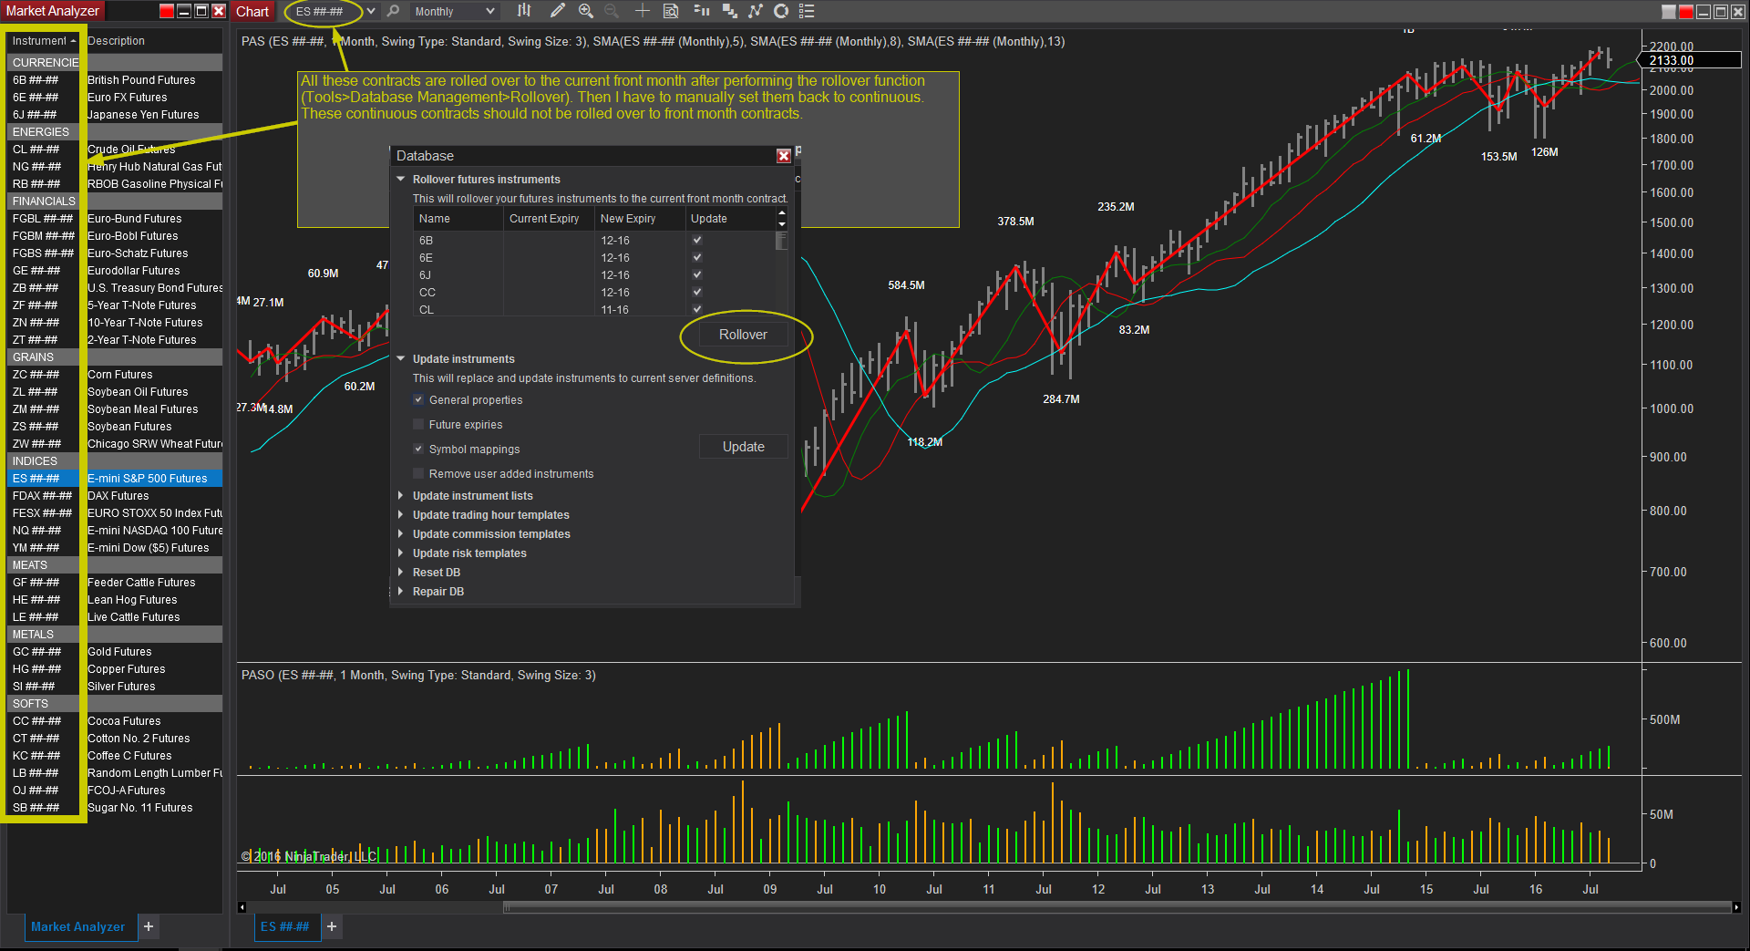Viewport: 1750px width, 951px height.
Task: Enable Remove user added instruments checkbox
Action: tap(418, 473)
